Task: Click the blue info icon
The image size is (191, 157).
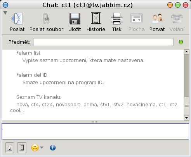Action: click(53, 148)
